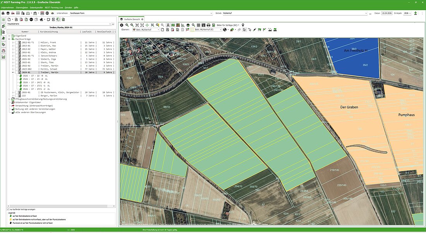This screenshot has height=233, width=426.
Task: Open 'Bilder für Schläge (BC)' button
Action: point(228,25)
